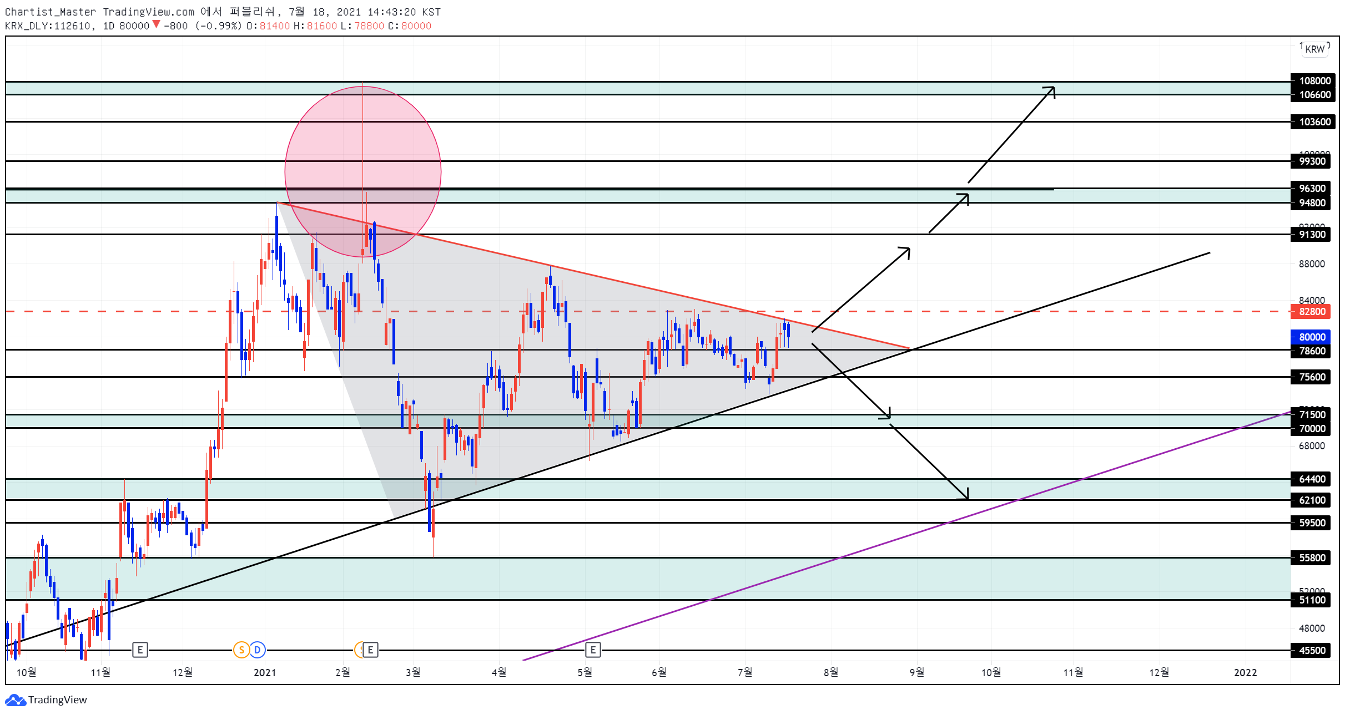Click the 78600 price label
The height and width of the screenshot is (715, 1345).
coord(1311,351)
